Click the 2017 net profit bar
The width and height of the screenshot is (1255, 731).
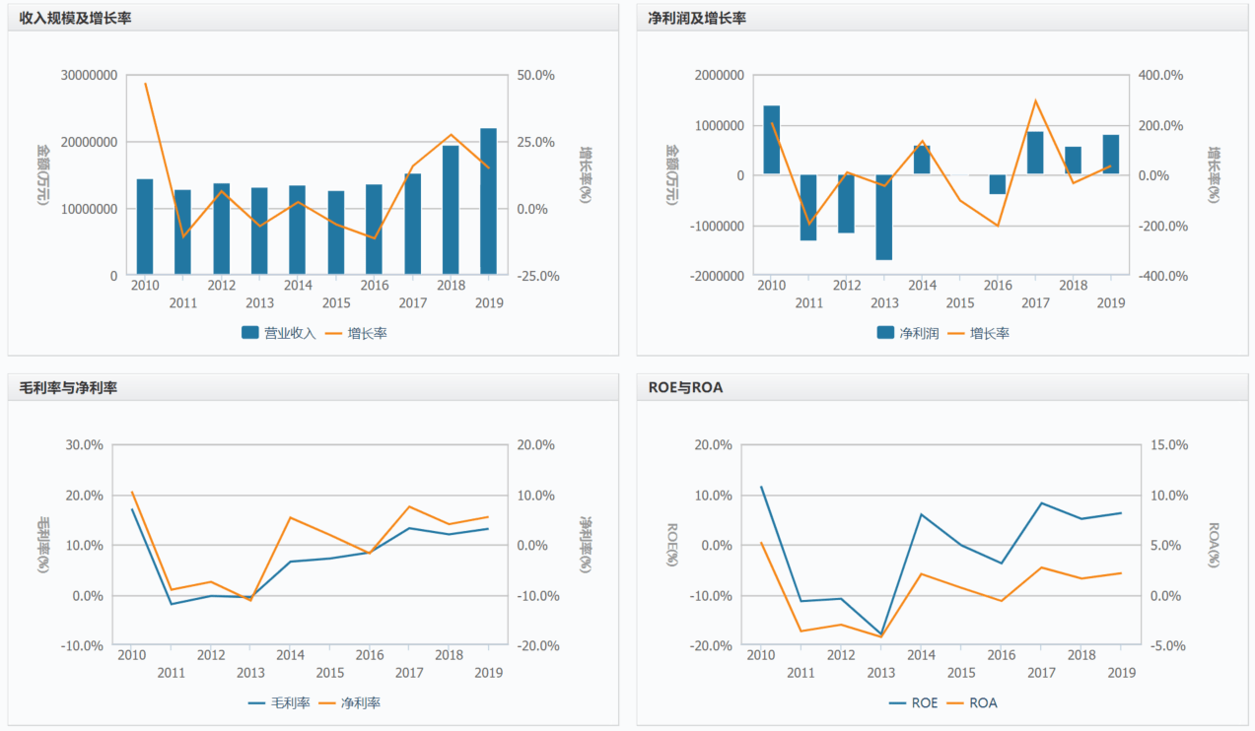click(1035, 154)
